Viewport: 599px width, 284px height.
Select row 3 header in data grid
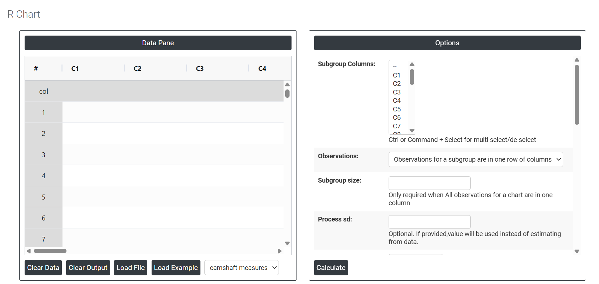pos(44,155)
